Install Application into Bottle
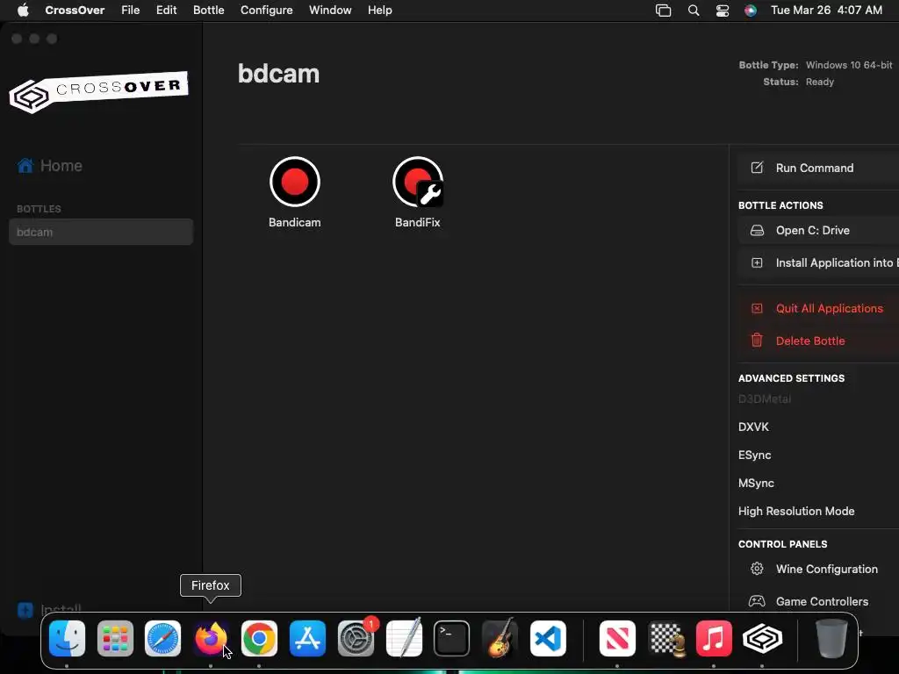Screen dimensions: 899x674 pyautogui.click(x=817, y=263)
